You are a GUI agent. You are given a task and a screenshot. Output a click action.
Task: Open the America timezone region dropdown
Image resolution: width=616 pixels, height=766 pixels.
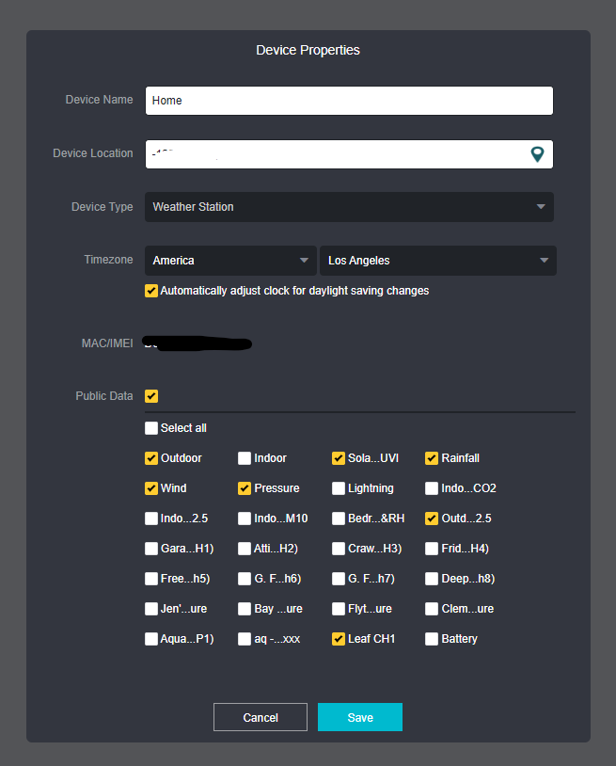click(230, 261)
